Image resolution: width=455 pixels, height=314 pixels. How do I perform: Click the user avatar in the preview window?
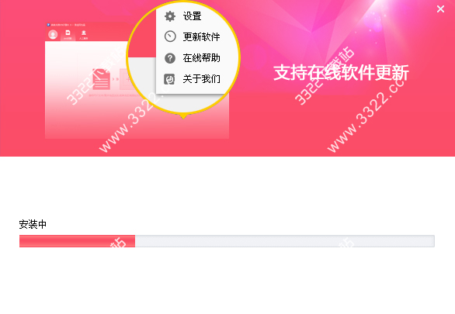pyautogui.click(x=53, y=34)
